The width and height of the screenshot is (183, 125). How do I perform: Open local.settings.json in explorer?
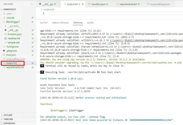16,59
